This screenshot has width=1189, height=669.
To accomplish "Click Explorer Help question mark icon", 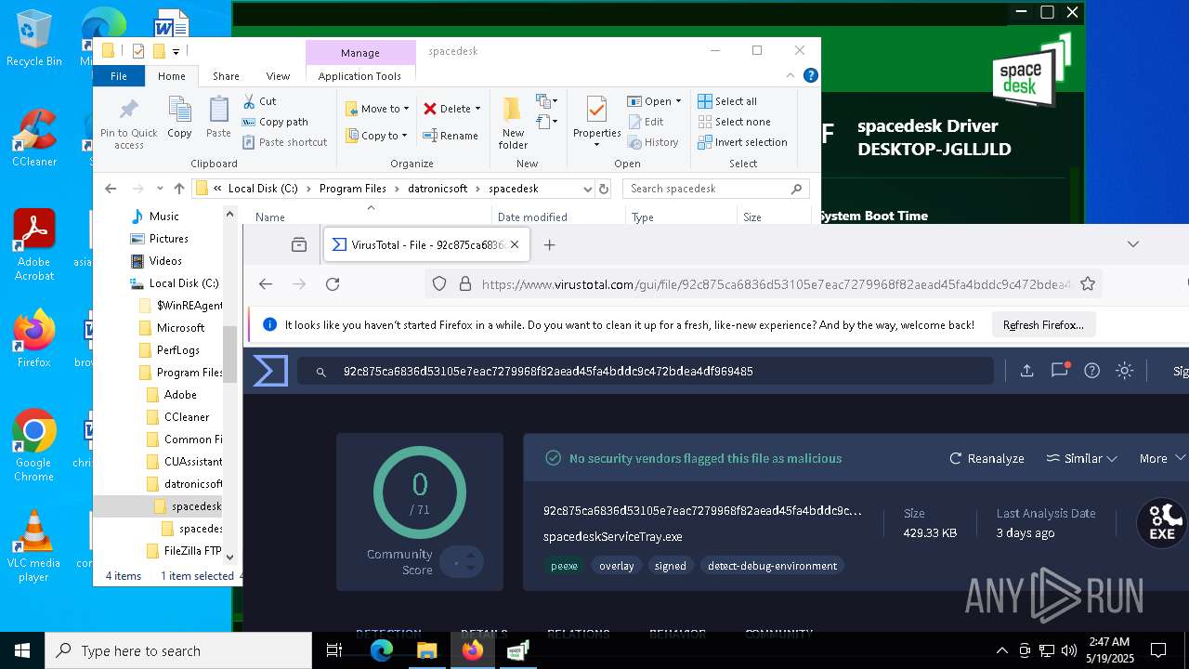I will coord(810,76).
